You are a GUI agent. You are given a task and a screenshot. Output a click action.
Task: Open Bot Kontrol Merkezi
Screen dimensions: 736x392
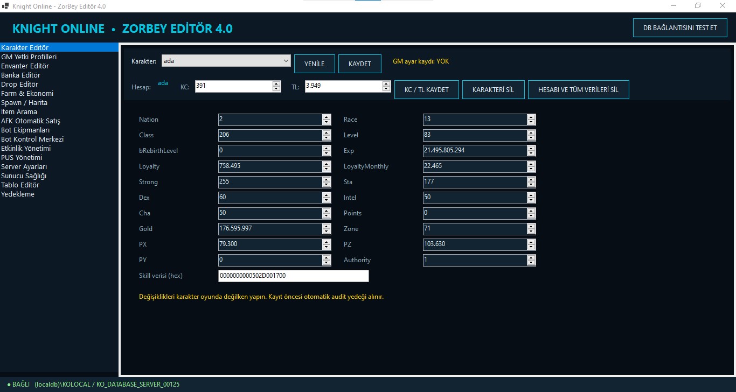tap(59, 139)
